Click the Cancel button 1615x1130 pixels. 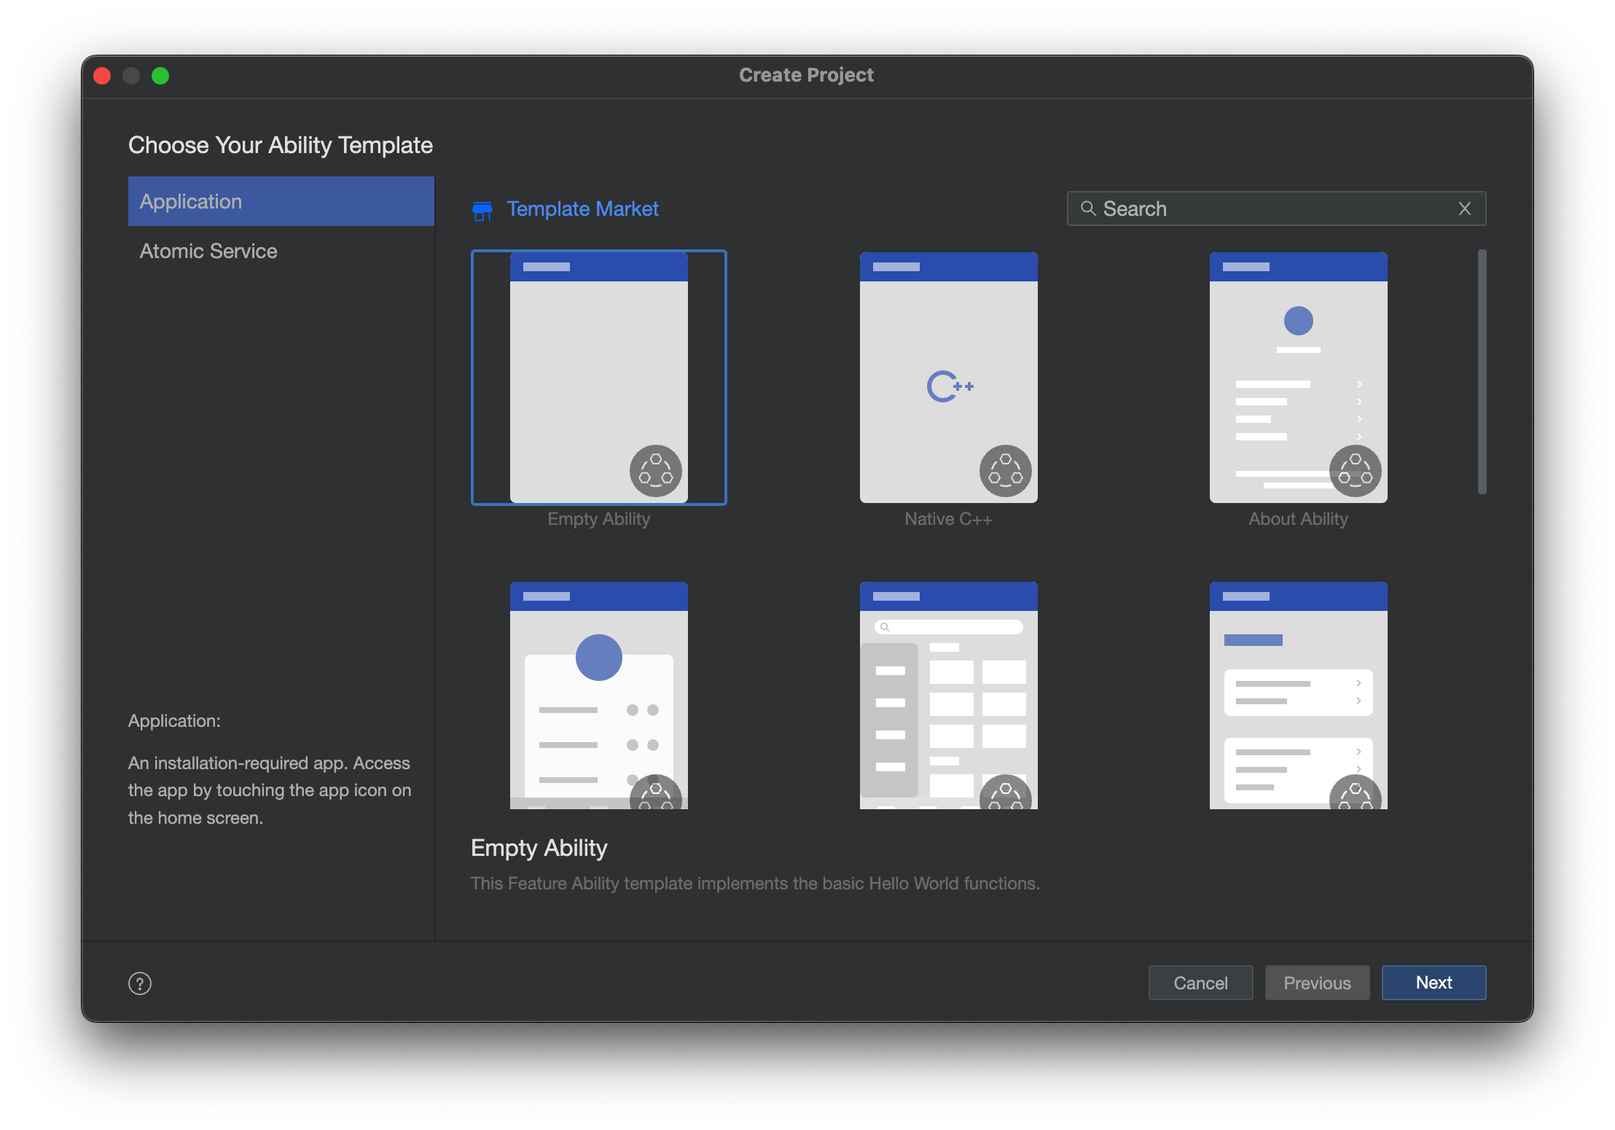tap(1200, 983)
